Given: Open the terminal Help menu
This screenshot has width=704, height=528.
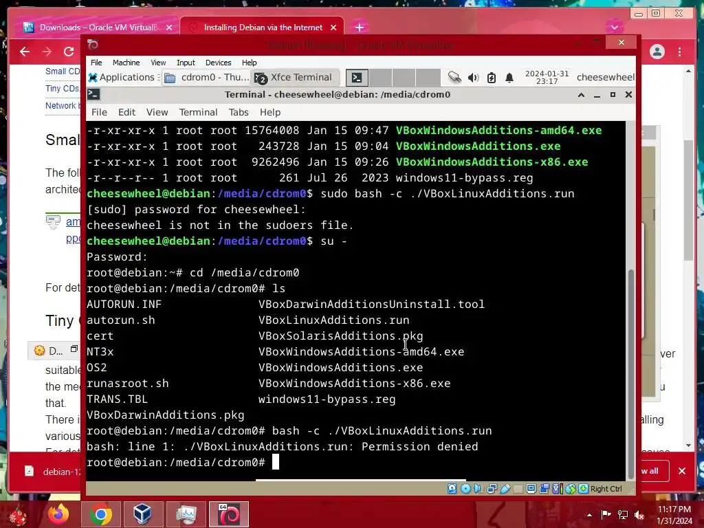Looking at the screenshot, I should (x=269, y=112).
